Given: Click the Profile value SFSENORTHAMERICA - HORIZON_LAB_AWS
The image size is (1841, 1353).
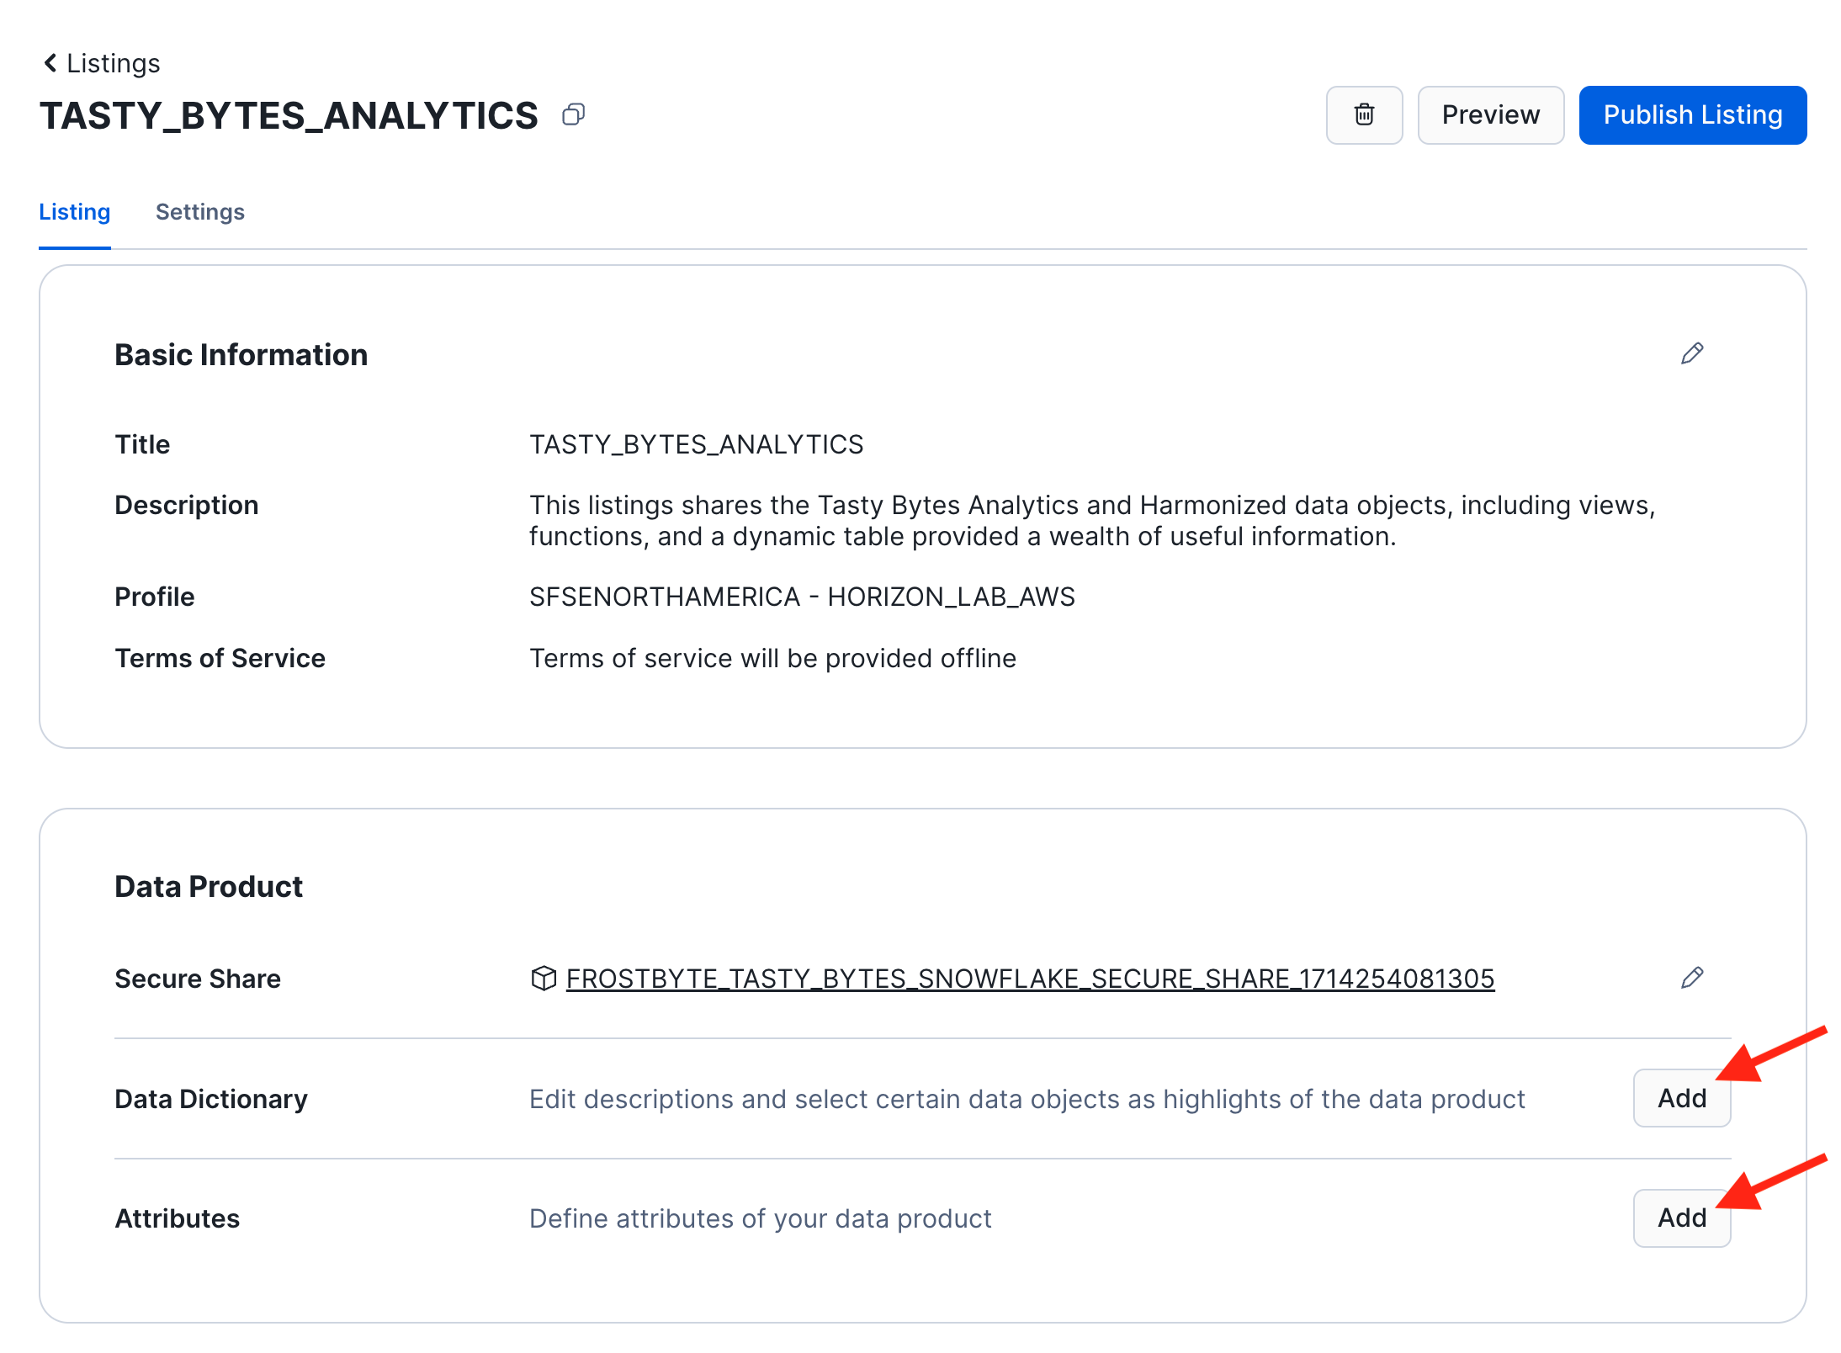Looking at the screenshot, I should point(801,597).
